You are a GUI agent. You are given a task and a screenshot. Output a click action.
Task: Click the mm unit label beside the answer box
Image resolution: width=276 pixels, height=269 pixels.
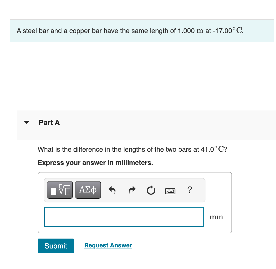[x=216, y=217]
